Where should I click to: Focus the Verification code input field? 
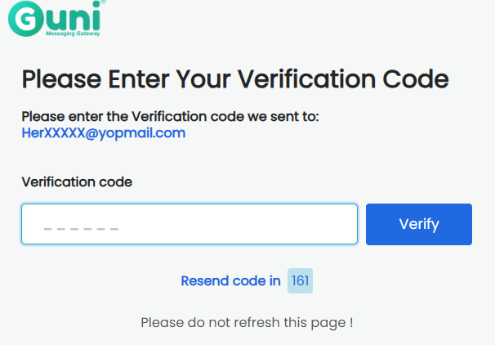pos(190,224)
